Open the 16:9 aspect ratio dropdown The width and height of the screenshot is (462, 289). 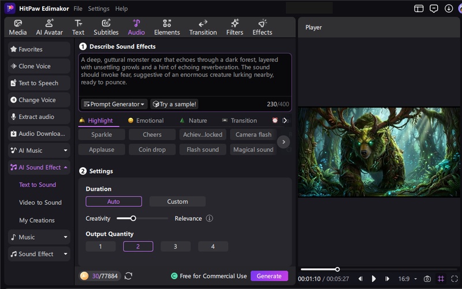[x=408, y=279]
